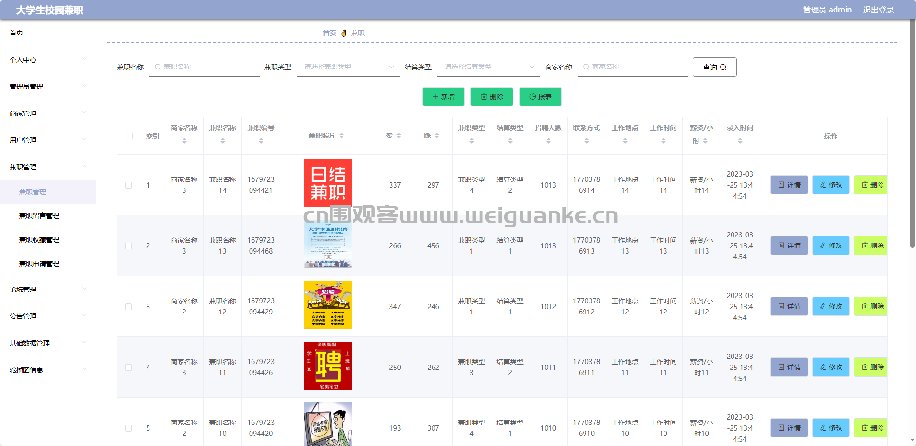Viewport: 916px width, 446px height.
Task: Sort by 踩 column sort arrows
Action: click(x=437, y=135)
